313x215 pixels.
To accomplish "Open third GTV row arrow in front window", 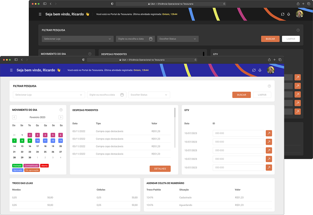I will click(269, 151).
